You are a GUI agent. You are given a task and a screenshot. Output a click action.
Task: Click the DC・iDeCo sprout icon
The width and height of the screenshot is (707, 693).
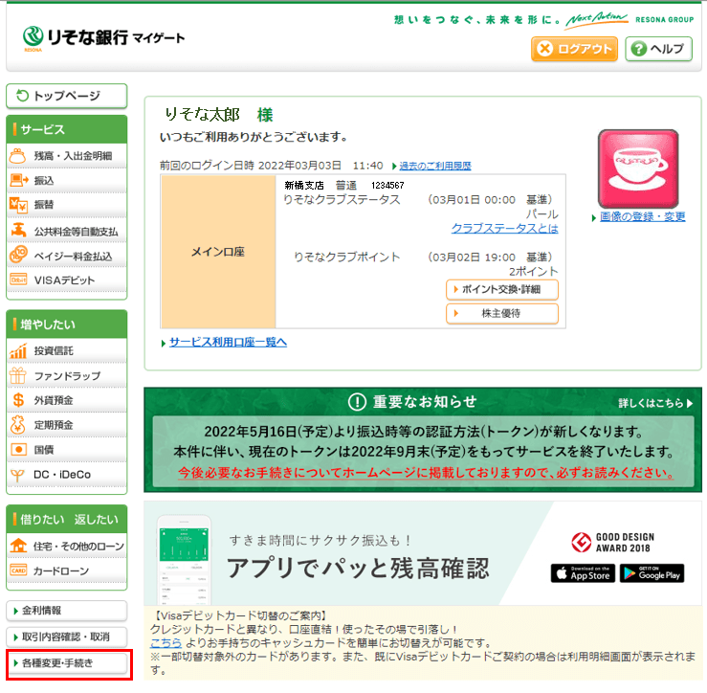pyautogui.click(x=17, y=475)
